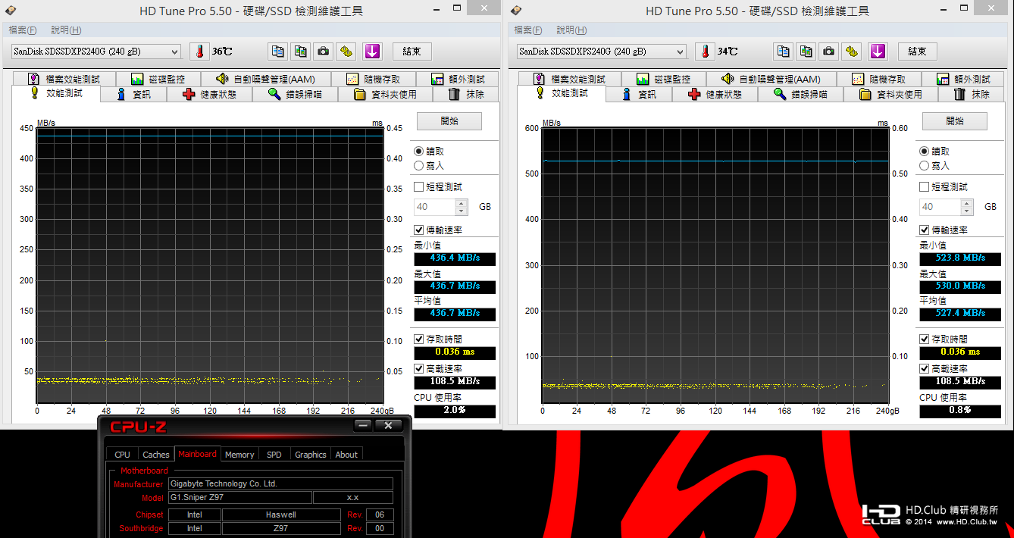Image resolution: width=1014 pixels, height=538 pixels.
Task: Switch to Caches tab in CPU-Z
Action: click(x=156, y=455)
